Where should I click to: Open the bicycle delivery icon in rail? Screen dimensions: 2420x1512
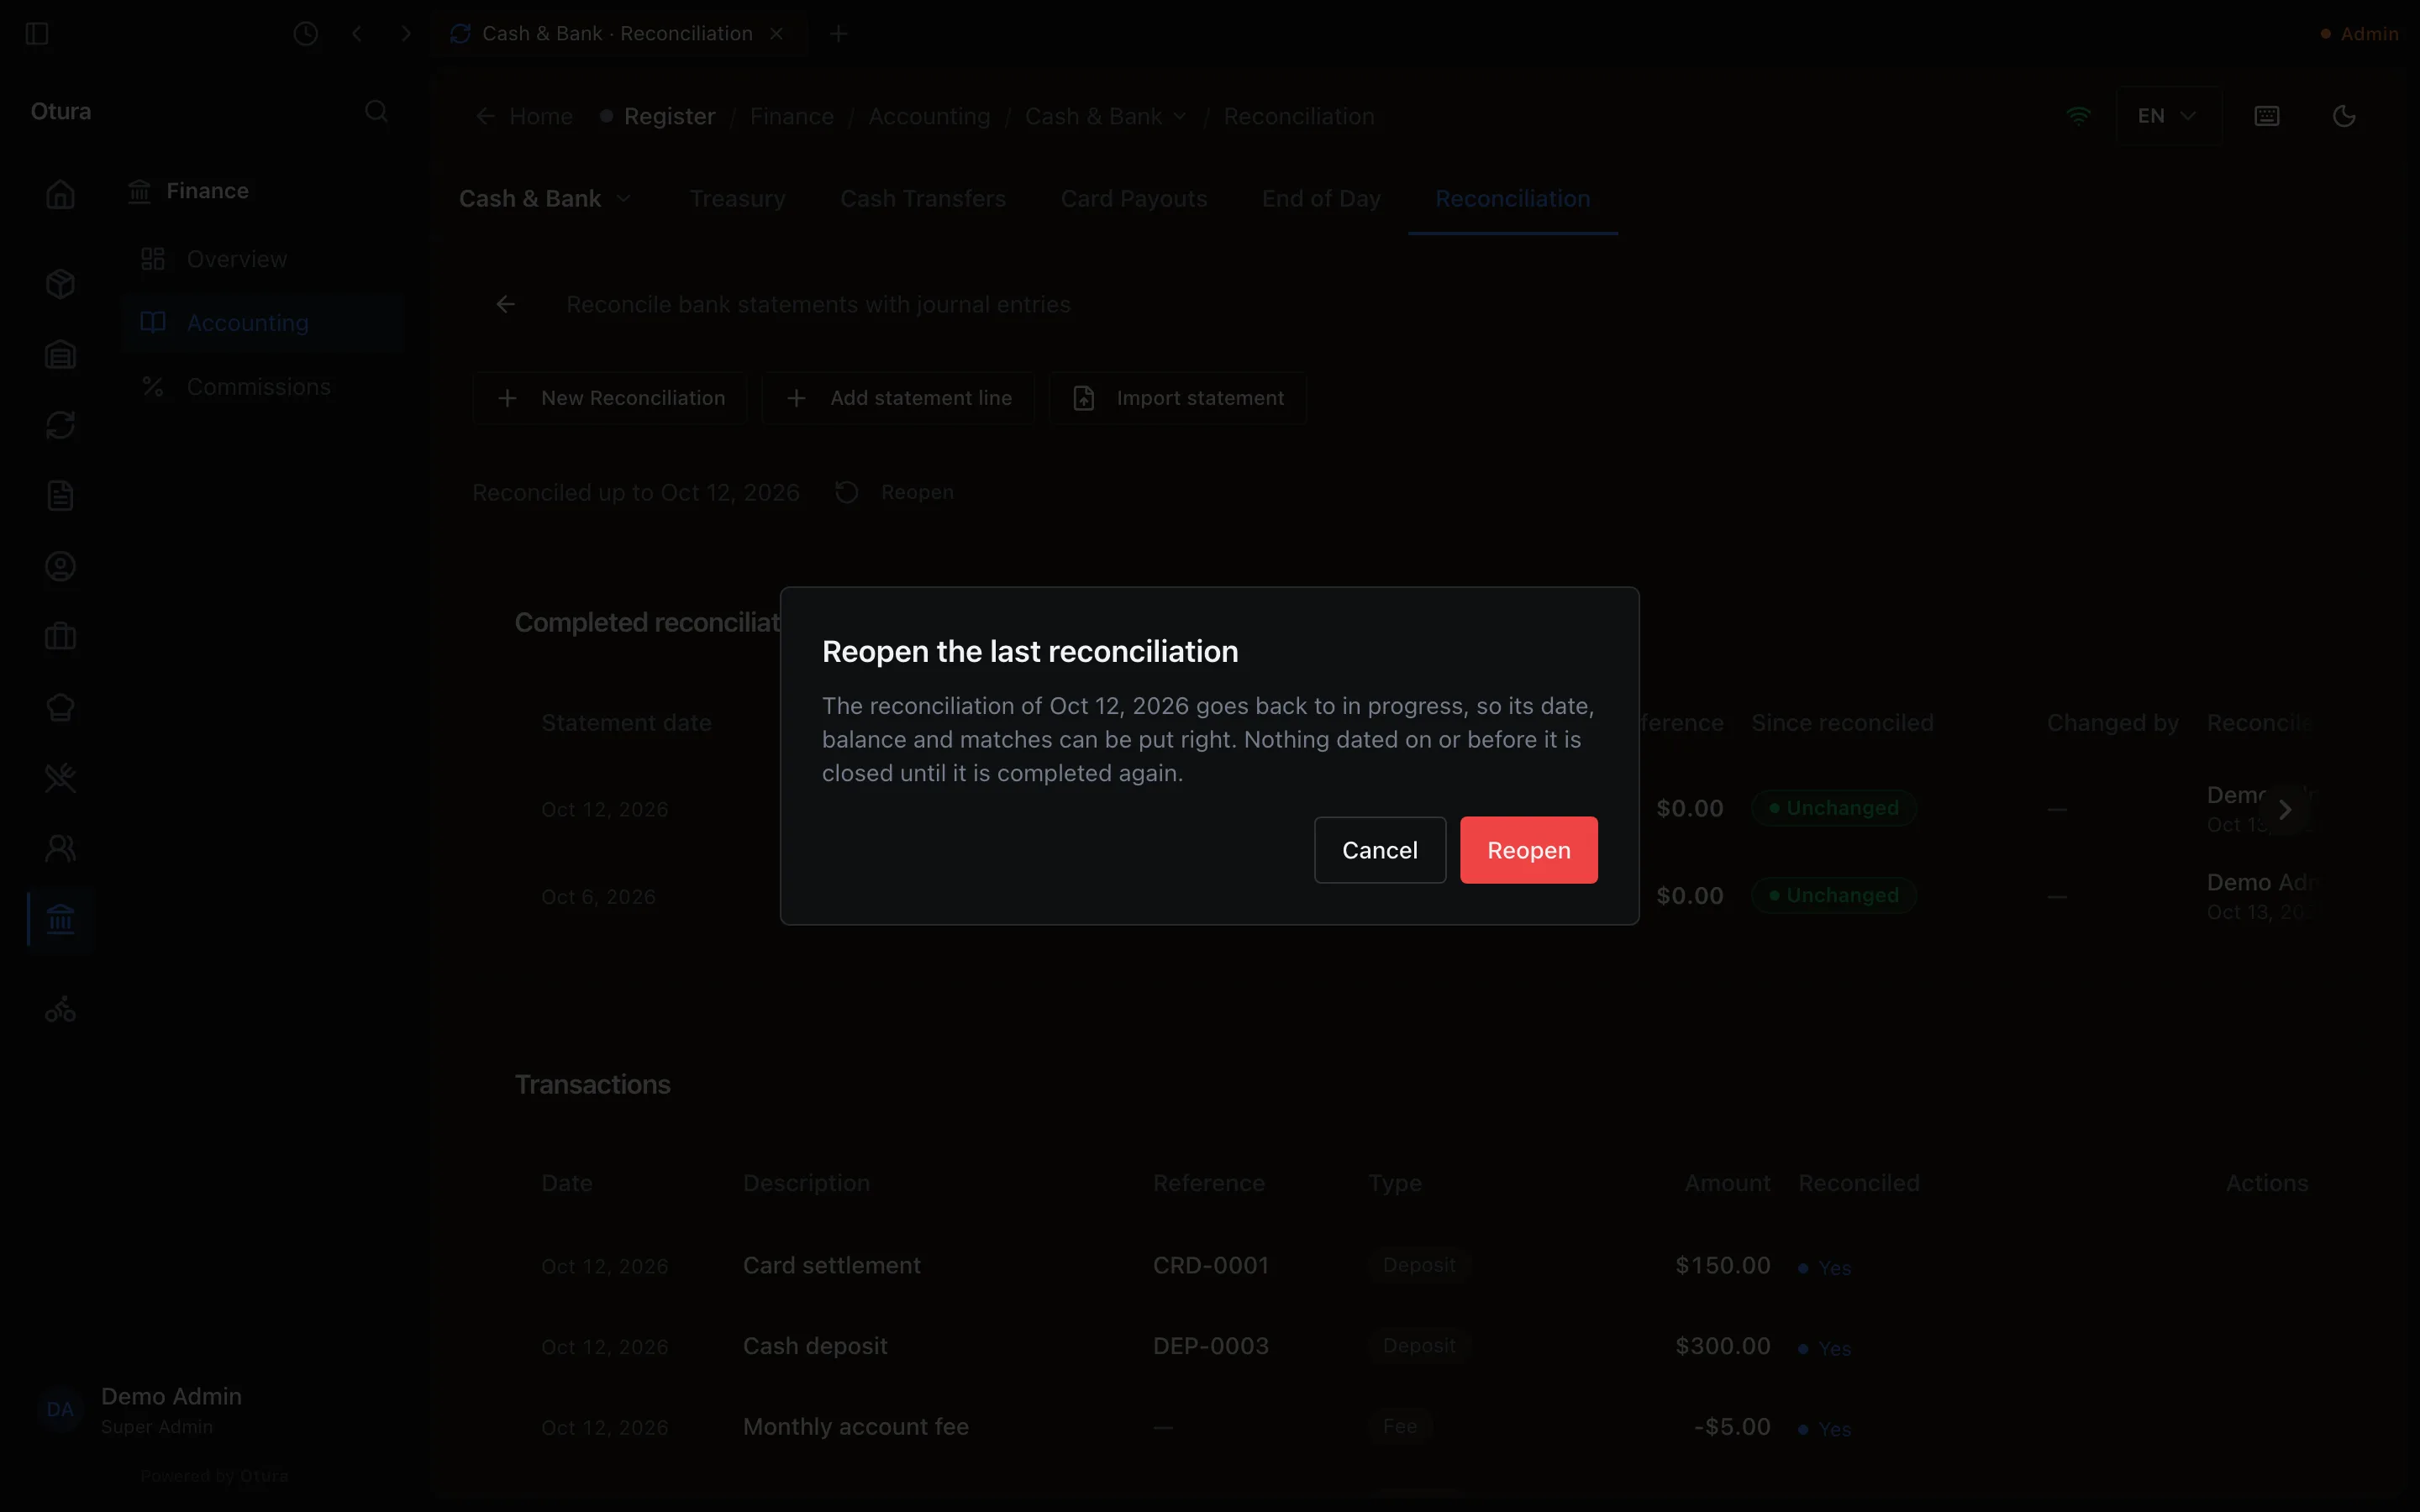click(60, 1009)
